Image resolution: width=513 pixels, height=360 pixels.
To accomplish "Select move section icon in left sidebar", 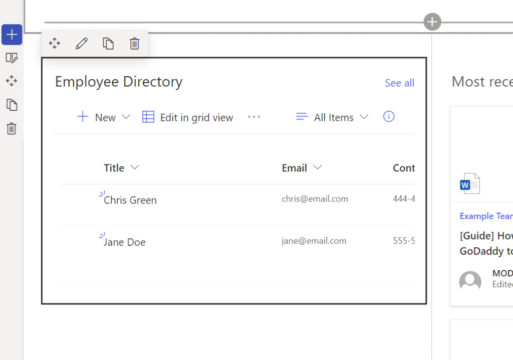I will tap(12, 81).
